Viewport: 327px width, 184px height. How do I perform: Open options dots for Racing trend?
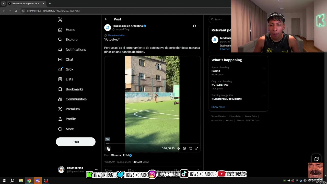tap(264, 68)
